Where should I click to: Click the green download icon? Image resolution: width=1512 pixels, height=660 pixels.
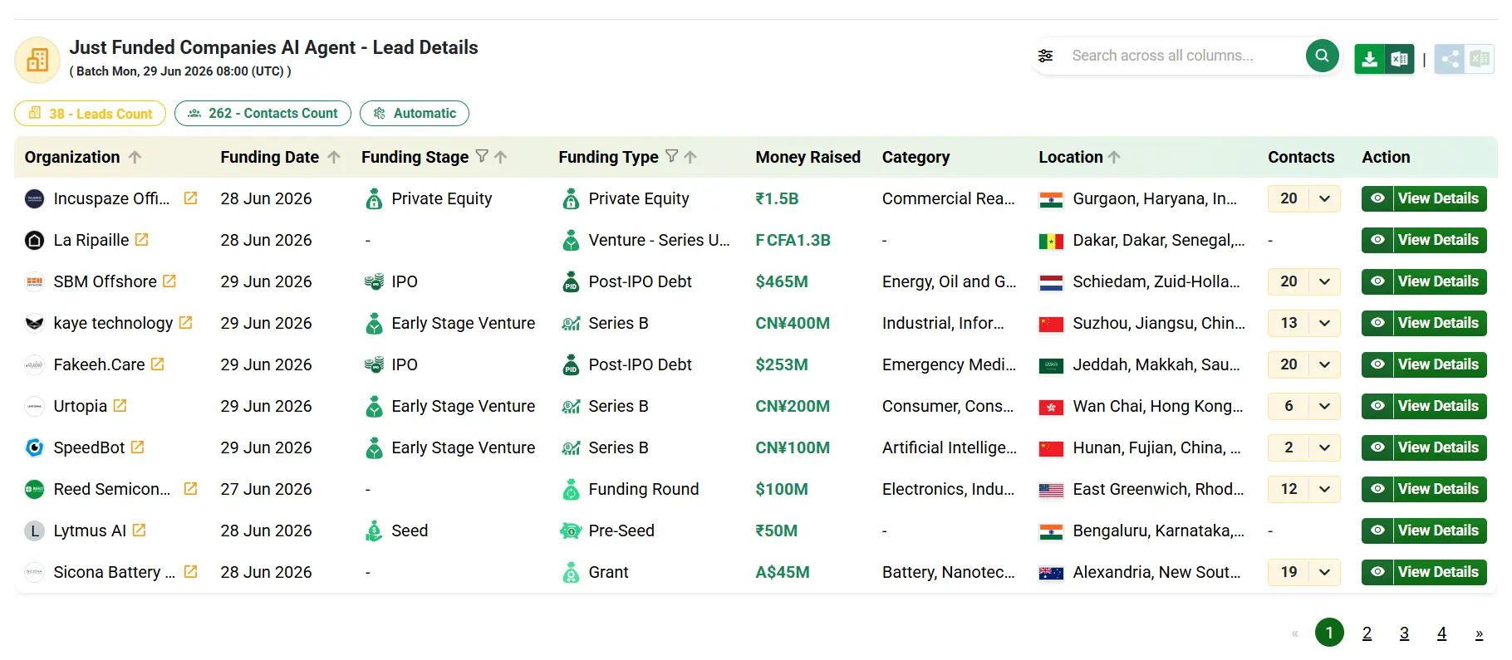(1369, 59)
